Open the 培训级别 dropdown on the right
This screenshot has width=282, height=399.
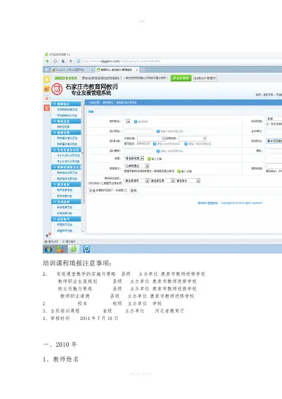274,119
